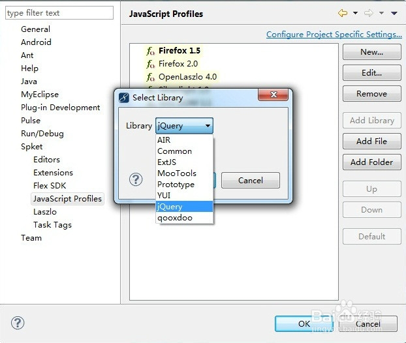The width and height of the screenshot is (406, 343).
Task: Click Cancel in the Preferences window
Action: pyautogui.click(x=368, y=323)
